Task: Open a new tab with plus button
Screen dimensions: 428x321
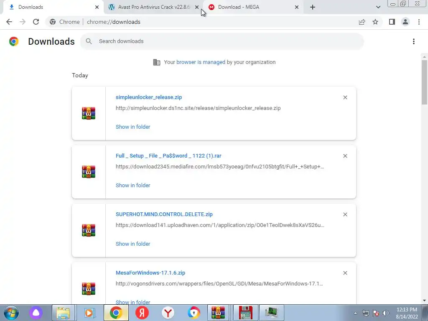Action: click(313, 7)
